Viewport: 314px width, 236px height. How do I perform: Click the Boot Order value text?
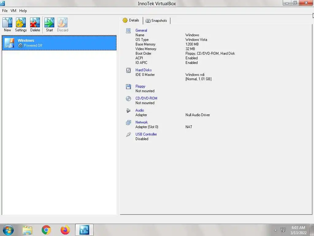210,53
